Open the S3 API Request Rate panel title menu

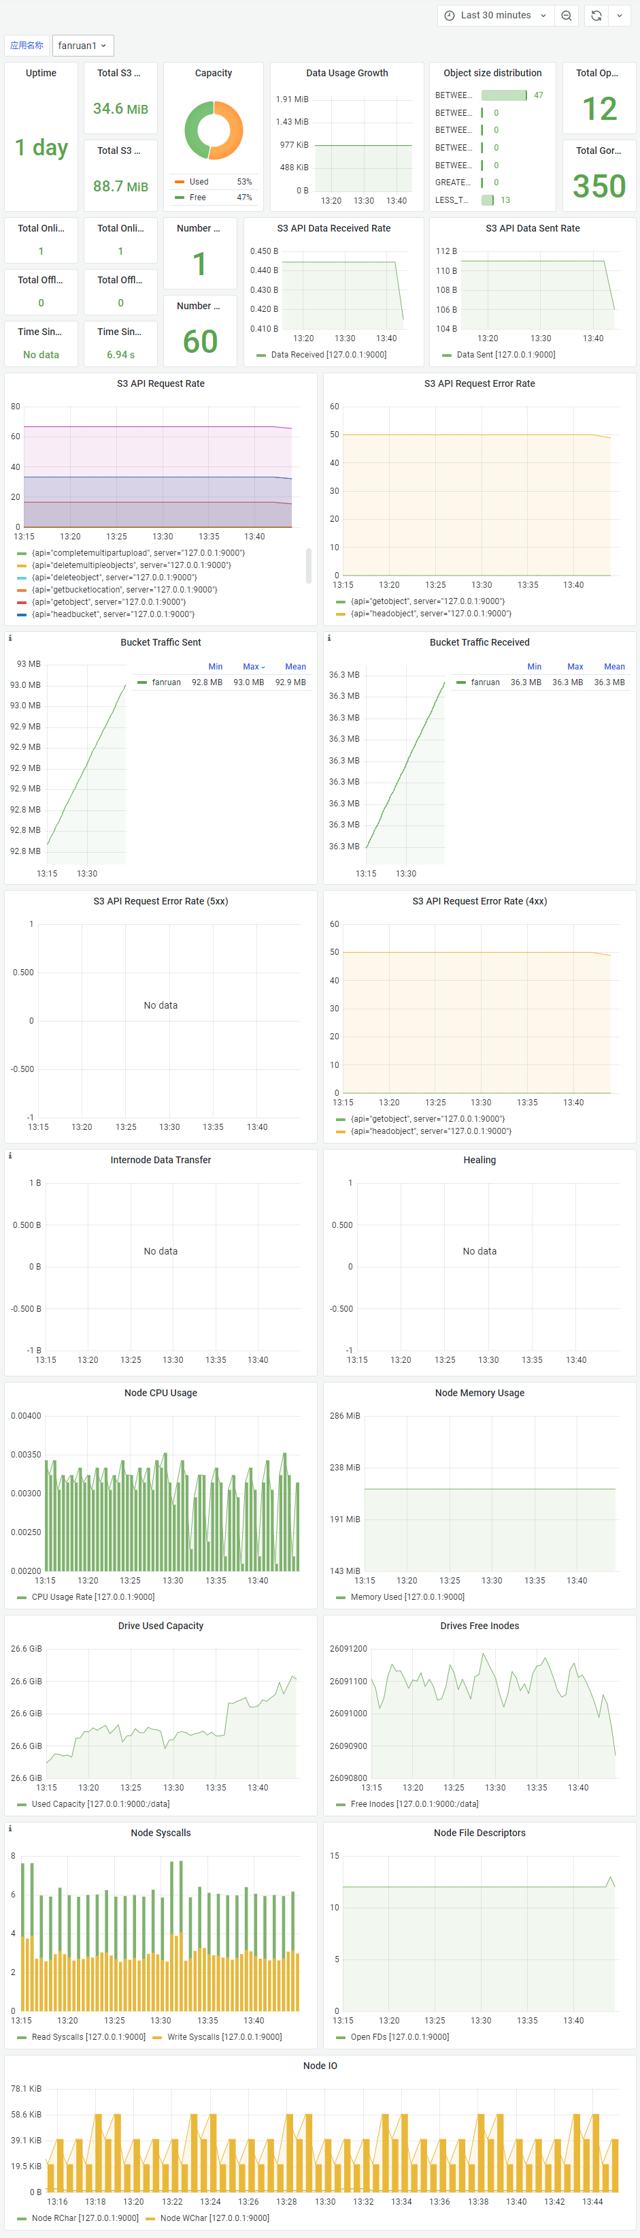coord(161,383)
